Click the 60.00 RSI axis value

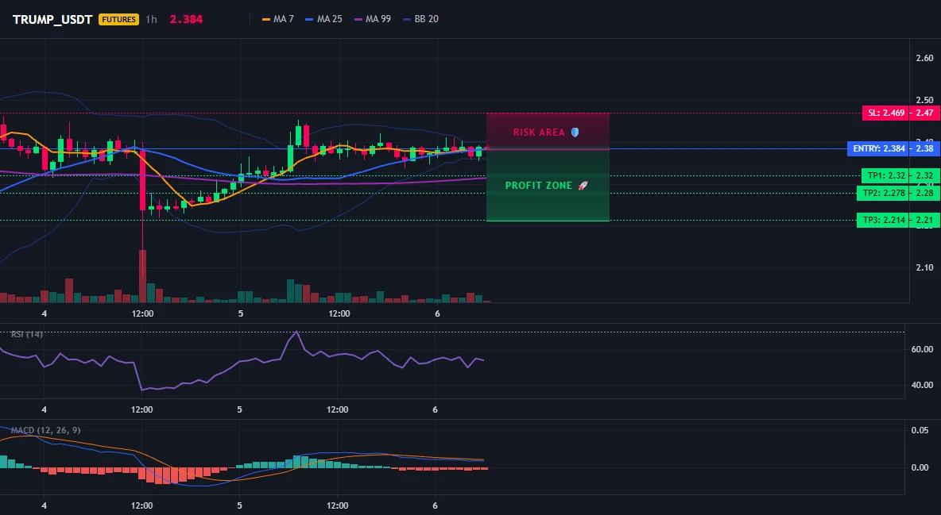[x=922, y=349]
